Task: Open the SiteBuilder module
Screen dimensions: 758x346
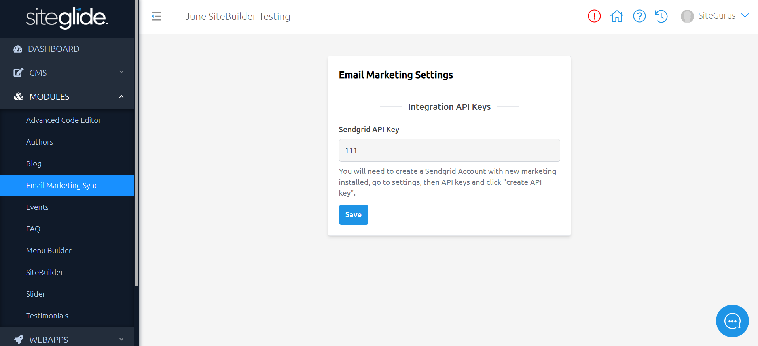Action: (44, 272)
